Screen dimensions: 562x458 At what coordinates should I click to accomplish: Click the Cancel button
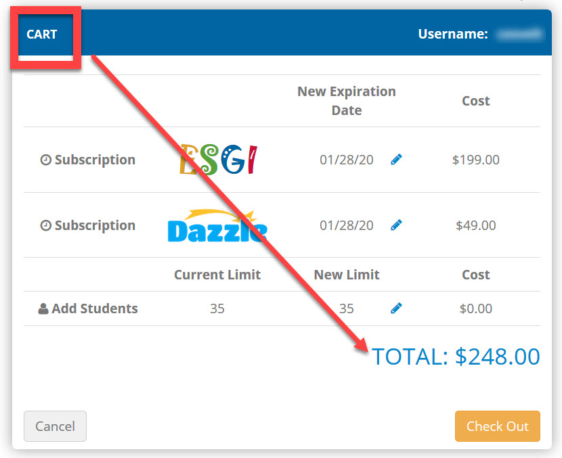tap(56, 426)
